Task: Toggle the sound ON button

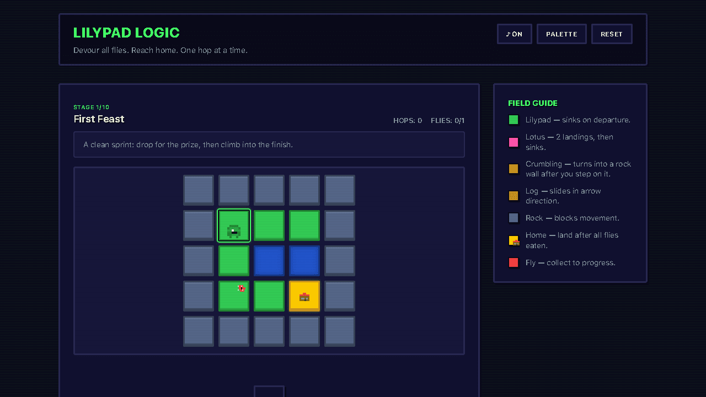Action: 515,34
